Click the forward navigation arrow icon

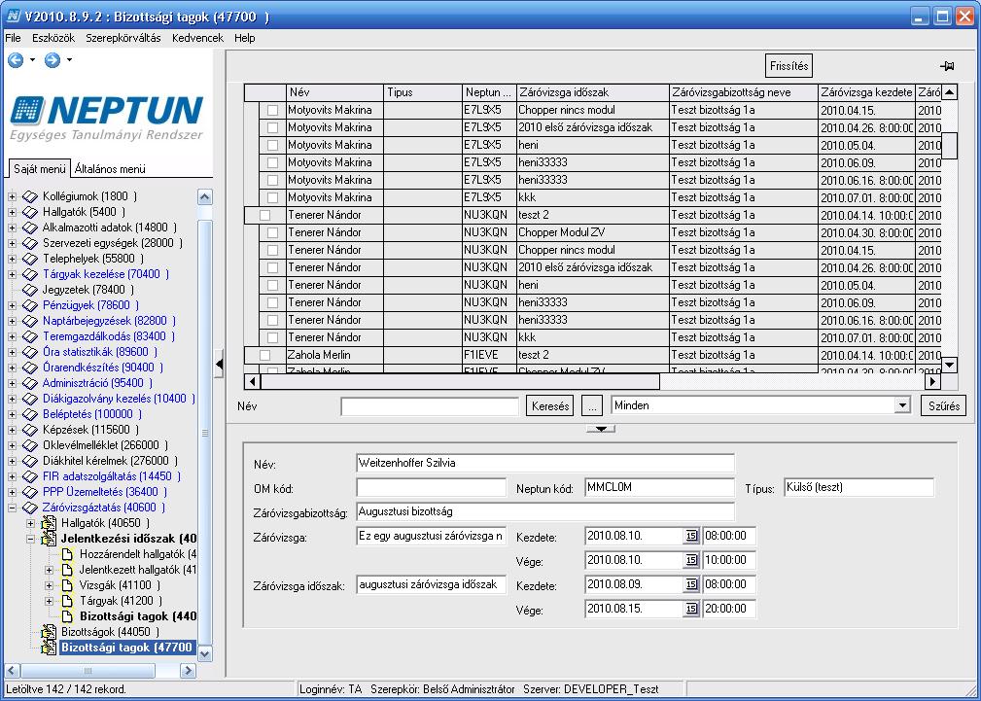click(x=53, y=60)
